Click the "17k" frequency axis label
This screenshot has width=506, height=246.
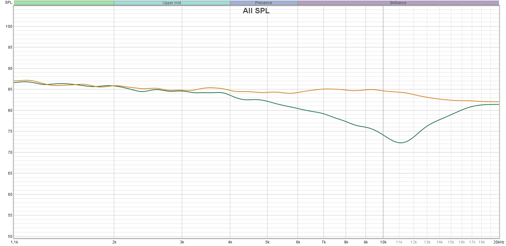[472, 242]
